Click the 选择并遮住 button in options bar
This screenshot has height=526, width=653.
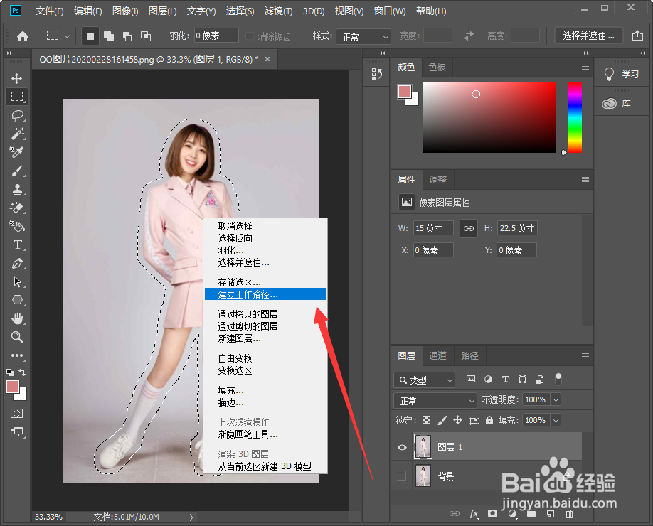click(588, 35)
